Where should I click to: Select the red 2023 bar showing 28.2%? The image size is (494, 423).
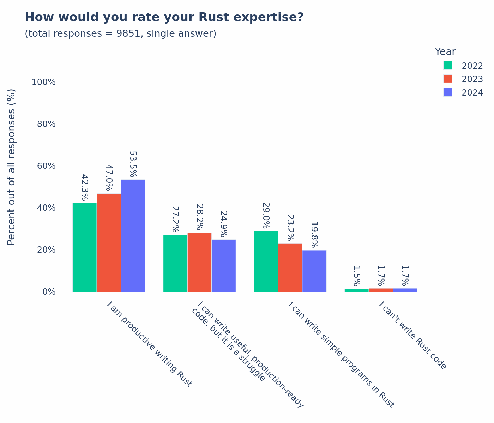pos(199,262)
